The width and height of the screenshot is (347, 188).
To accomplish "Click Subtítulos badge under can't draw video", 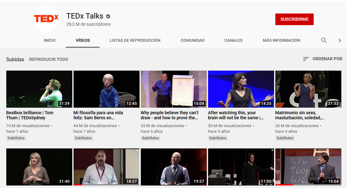I will tap(151, 138).
